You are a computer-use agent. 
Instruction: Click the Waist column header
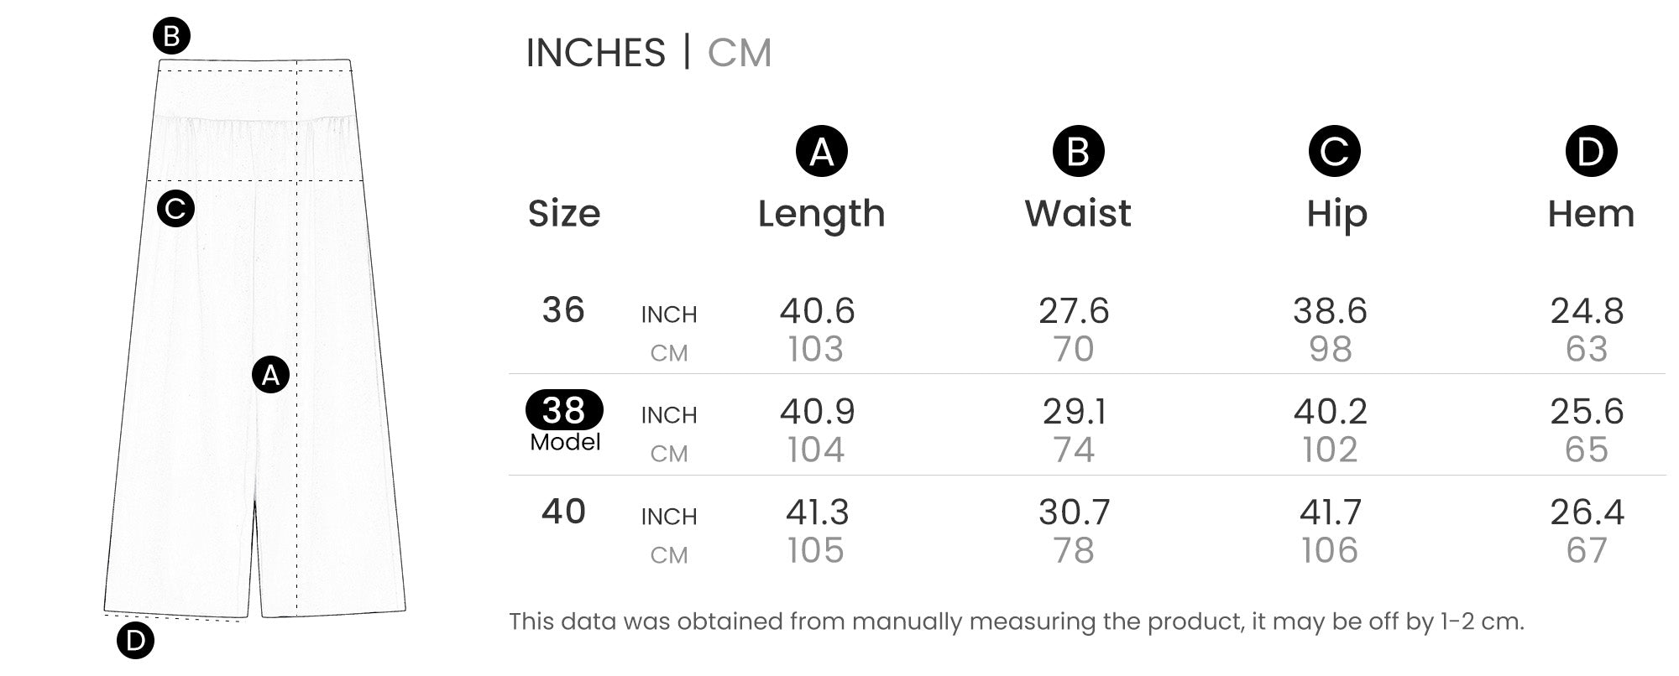pos(1078,214)
